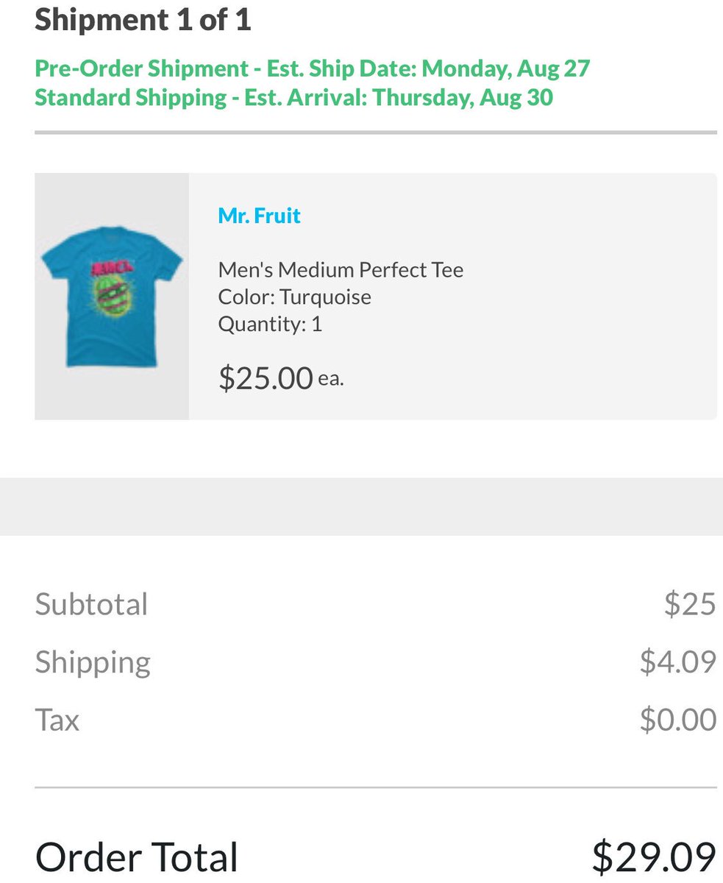Viewport: 723px width, 883px height.
Task: Click the $29.09 order total amount
Action: (x=654, y=857)
